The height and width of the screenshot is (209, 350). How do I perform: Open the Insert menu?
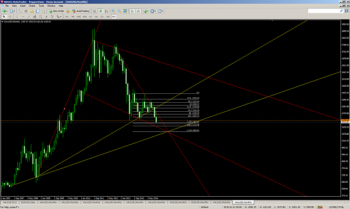coord(22,6)
